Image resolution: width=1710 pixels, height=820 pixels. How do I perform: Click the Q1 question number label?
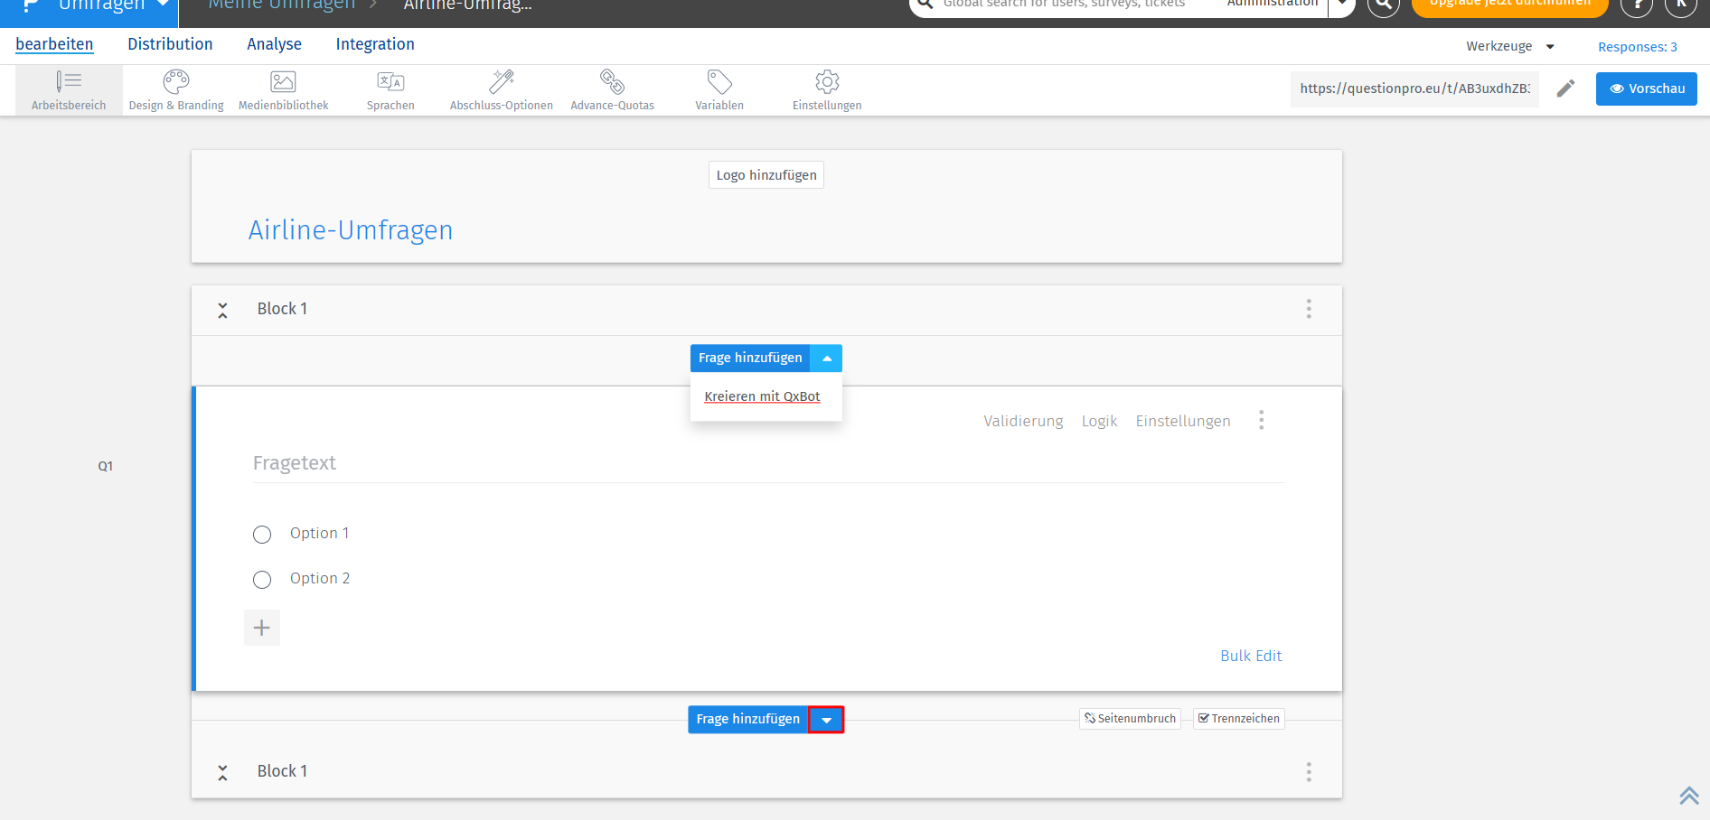pos(106,466)
